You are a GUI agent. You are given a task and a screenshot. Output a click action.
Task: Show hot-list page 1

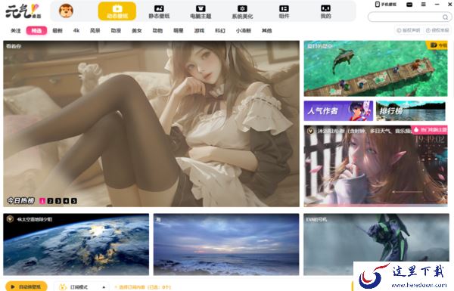[42, 201]
